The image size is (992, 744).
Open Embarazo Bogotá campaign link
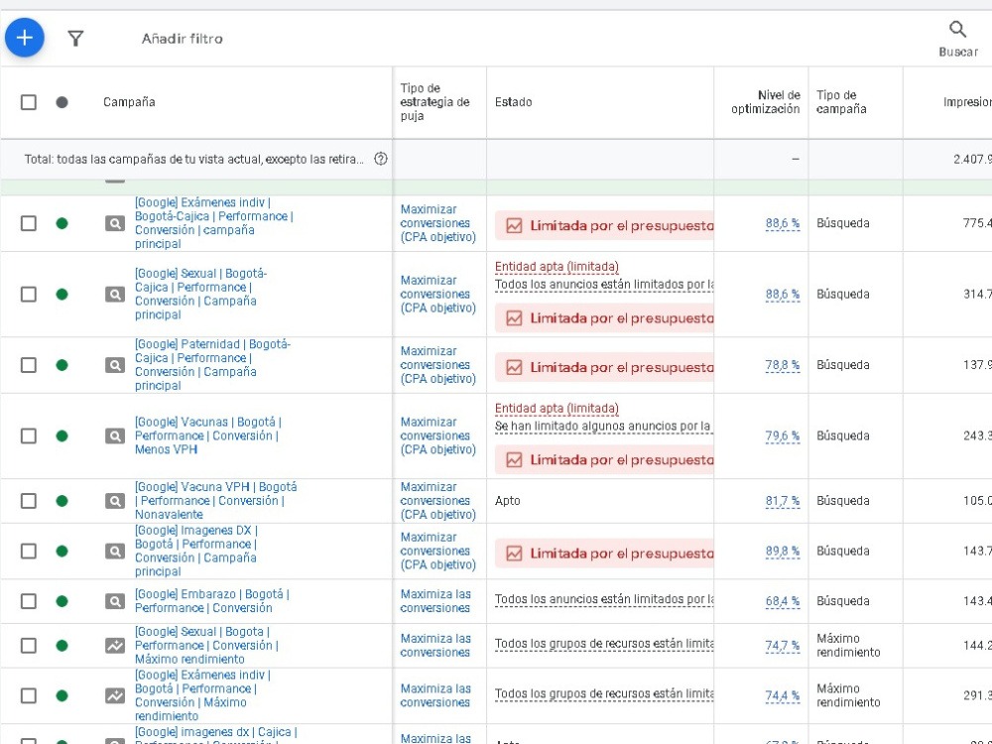(211, 601)
